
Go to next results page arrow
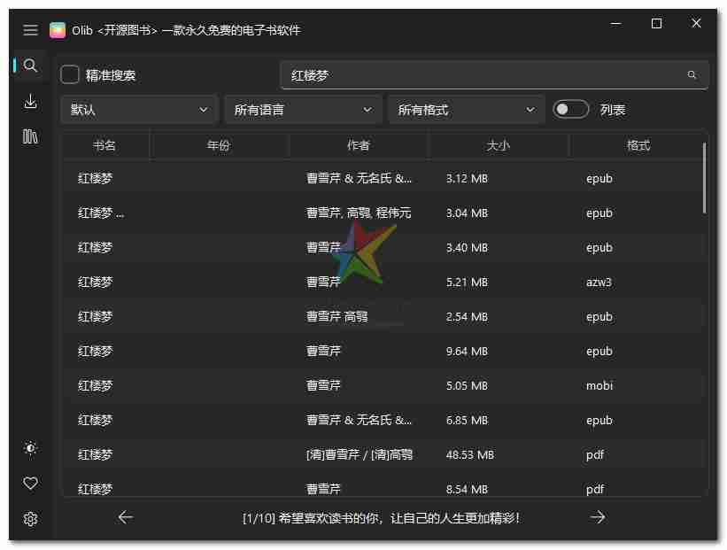(x=598, y=517)
